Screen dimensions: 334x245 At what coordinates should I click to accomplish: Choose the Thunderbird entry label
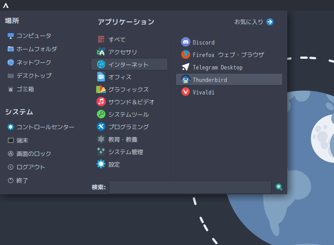(x=210, y=80)
